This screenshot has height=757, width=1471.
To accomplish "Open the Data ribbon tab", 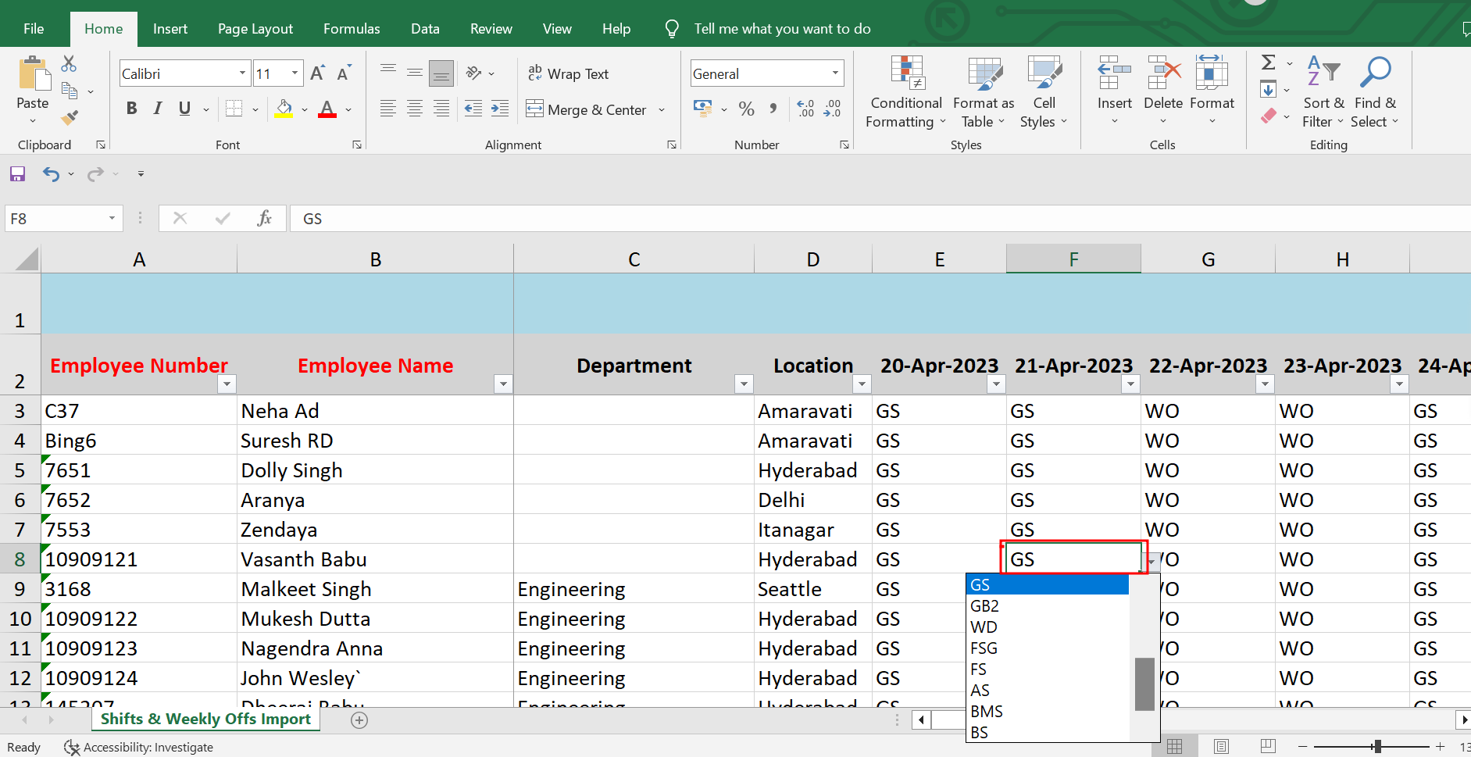I will [424, 28].
